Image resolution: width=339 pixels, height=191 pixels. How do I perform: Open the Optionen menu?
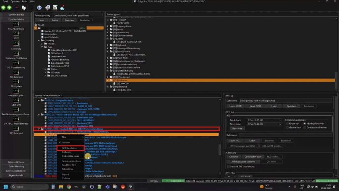click(x=14, y=1)
